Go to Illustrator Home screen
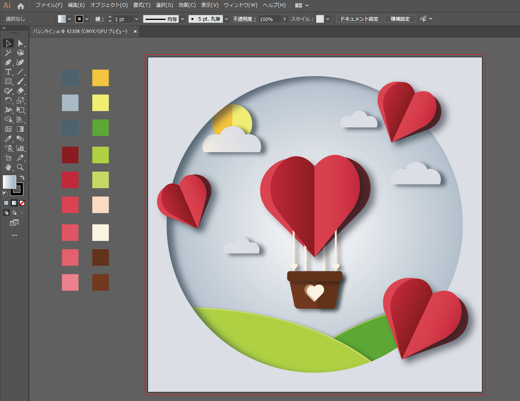The height and width of the screenshot is (401, 520). point(20,6)
